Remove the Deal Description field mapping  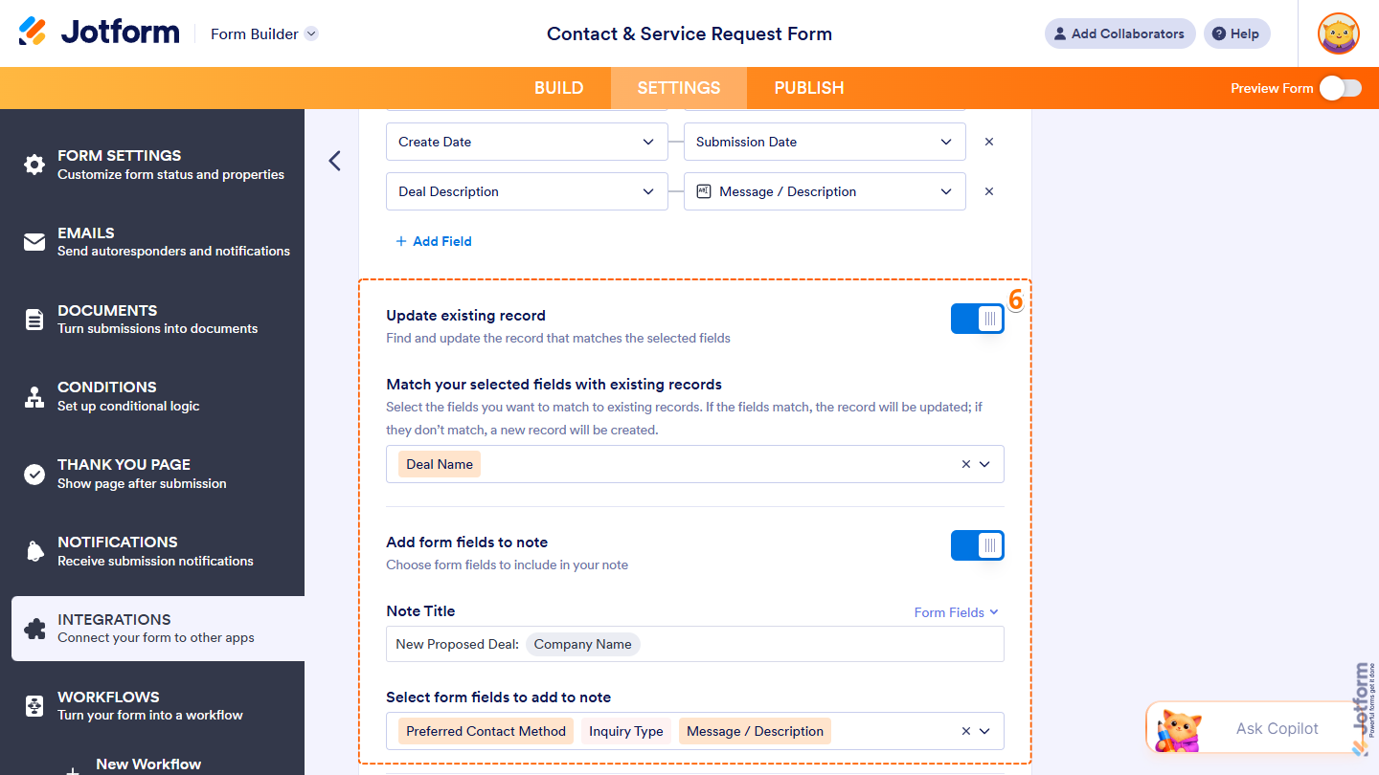click(x=989, y=191)
